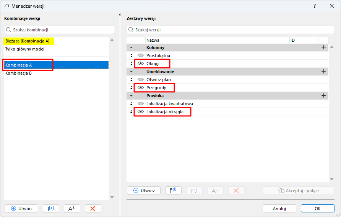Click the rename combination icon button

point(72,209)
